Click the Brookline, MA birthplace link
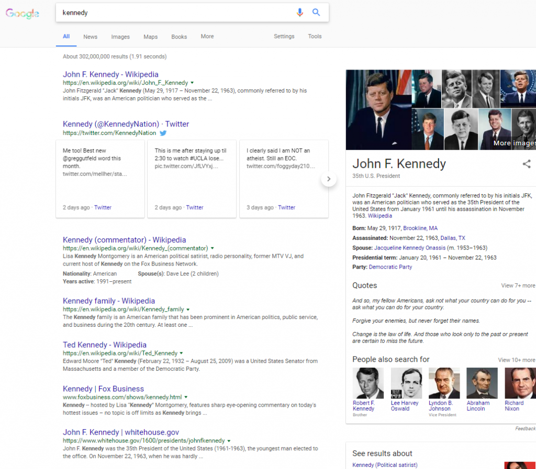This screenshot has width=536, height=469. tap(420, 228)
